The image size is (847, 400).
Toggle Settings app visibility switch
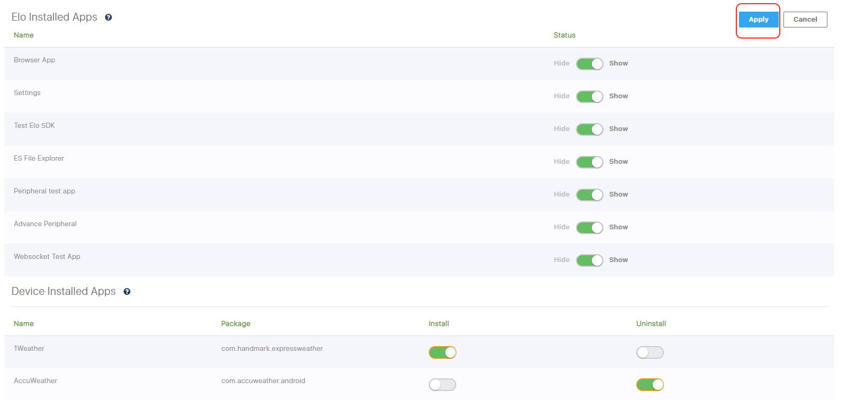point(590,97)
